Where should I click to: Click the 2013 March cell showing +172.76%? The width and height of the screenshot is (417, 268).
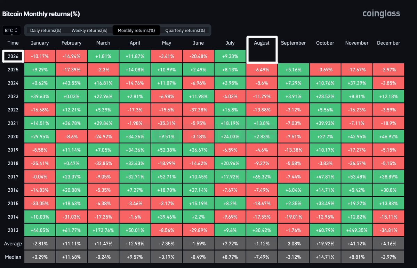point(103,230)
